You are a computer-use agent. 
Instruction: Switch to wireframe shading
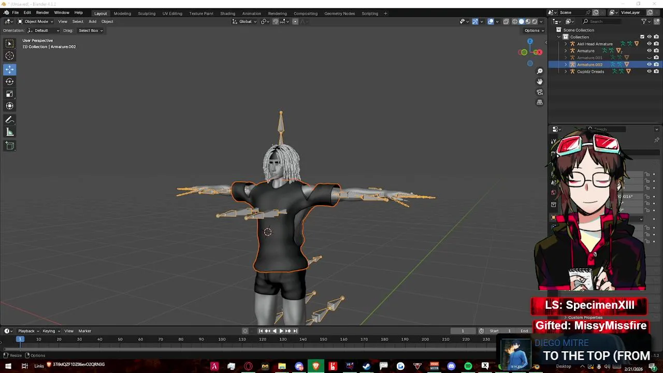(515, 21)
